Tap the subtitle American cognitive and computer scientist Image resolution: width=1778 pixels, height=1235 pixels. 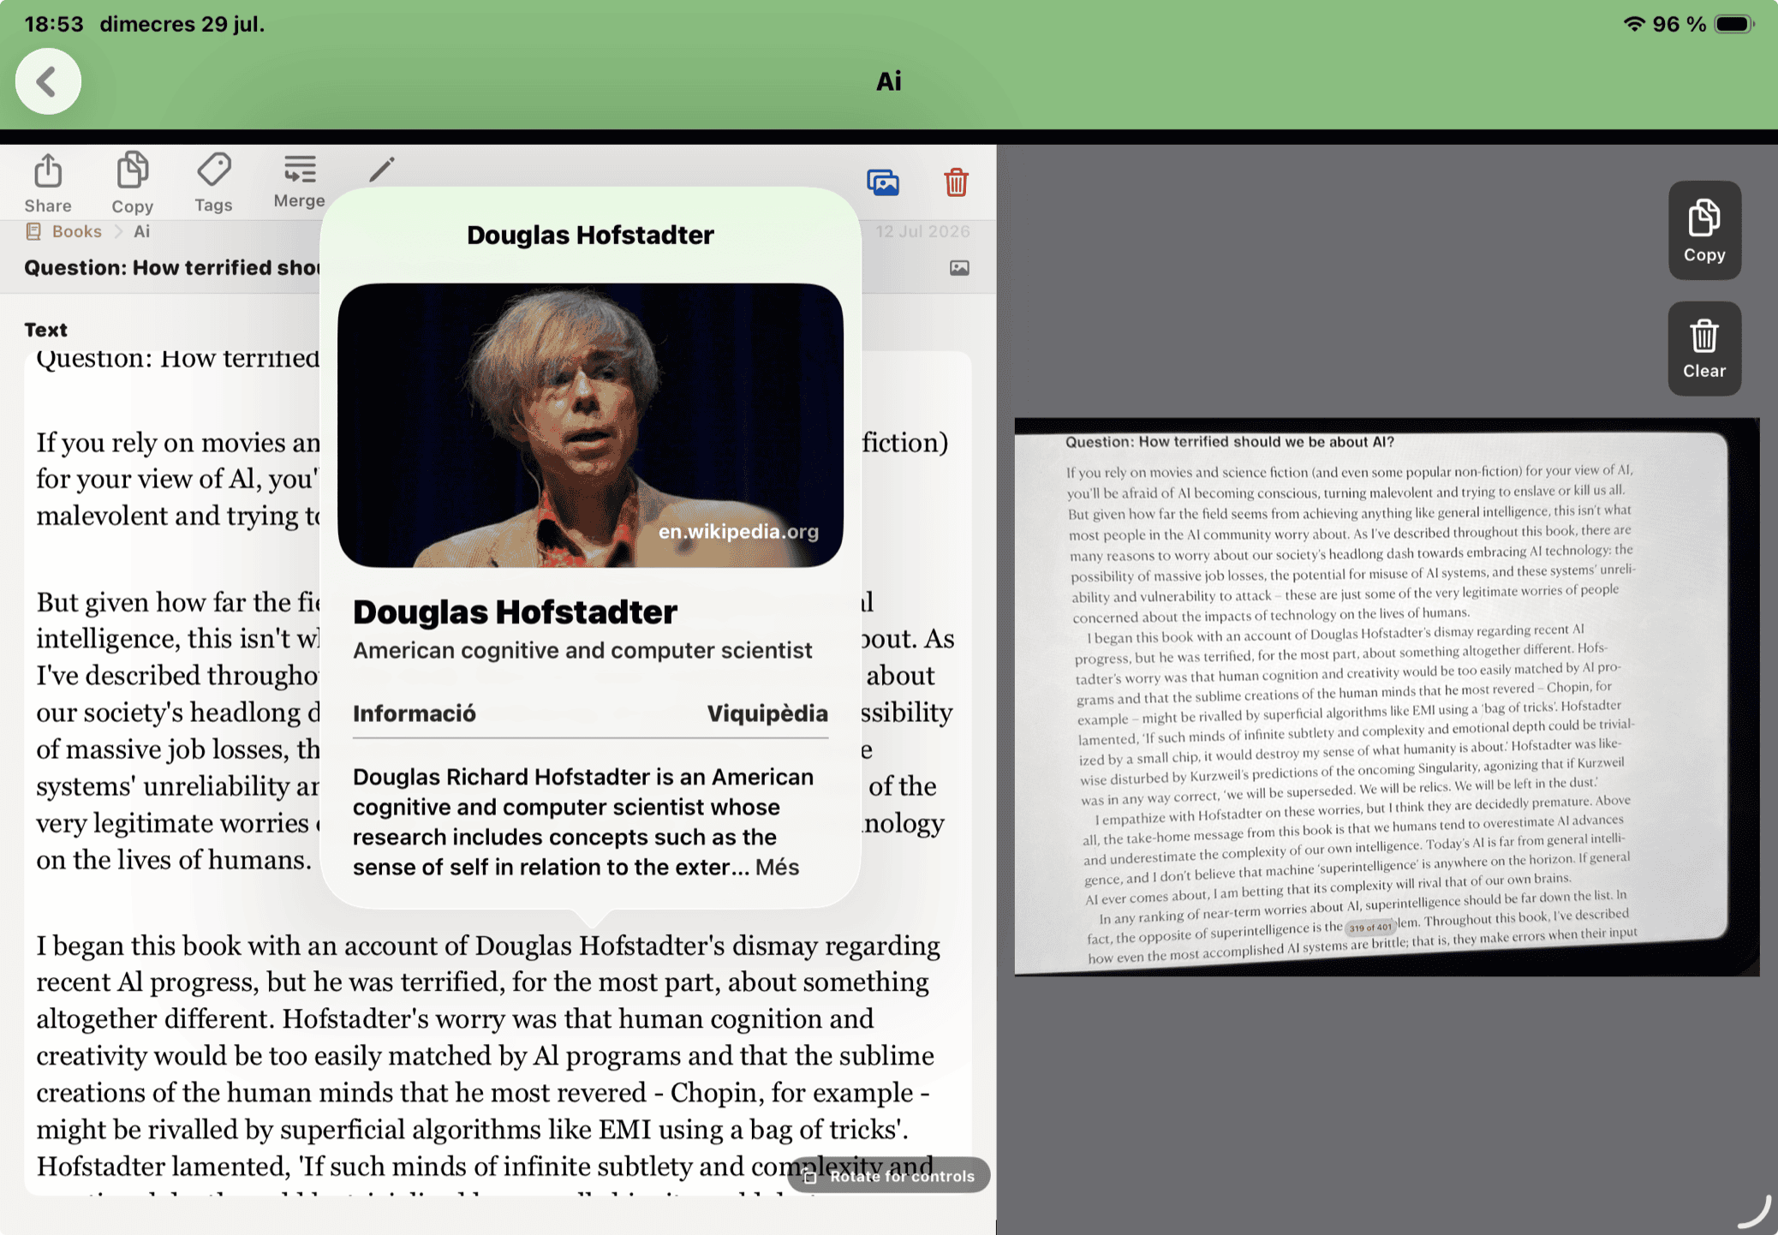[582, 650]
